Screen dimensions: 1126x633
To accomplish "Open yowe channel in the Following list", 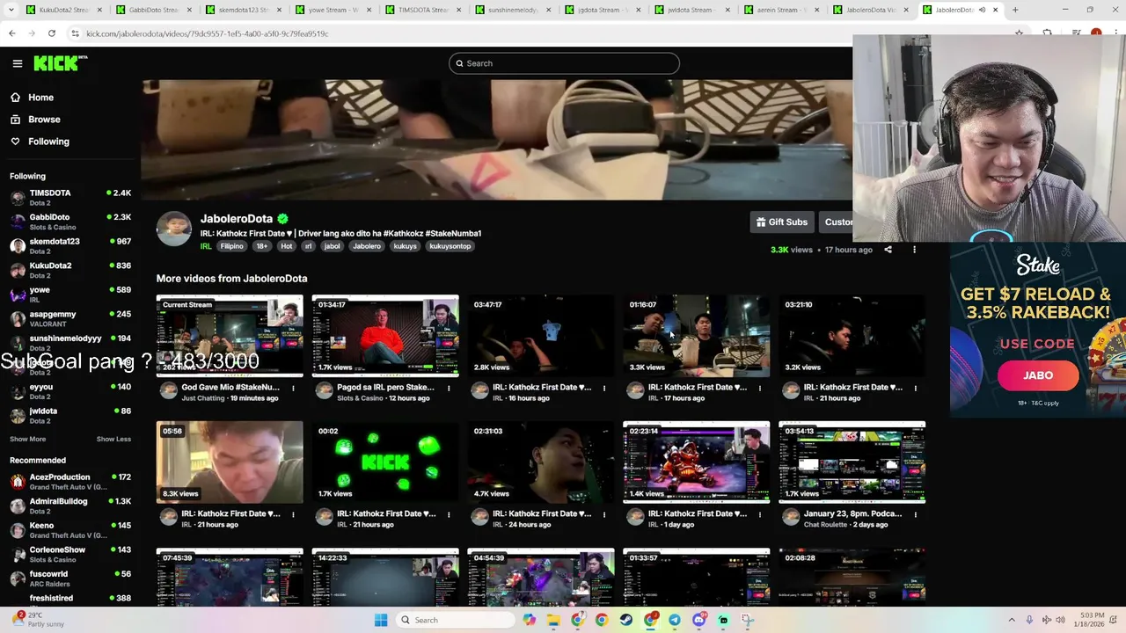I will coord(70,295).
